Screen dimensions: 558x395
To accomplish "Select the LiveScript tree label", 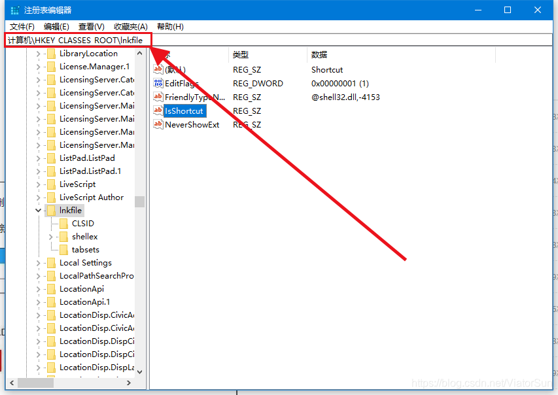I will tap(78, 184).
